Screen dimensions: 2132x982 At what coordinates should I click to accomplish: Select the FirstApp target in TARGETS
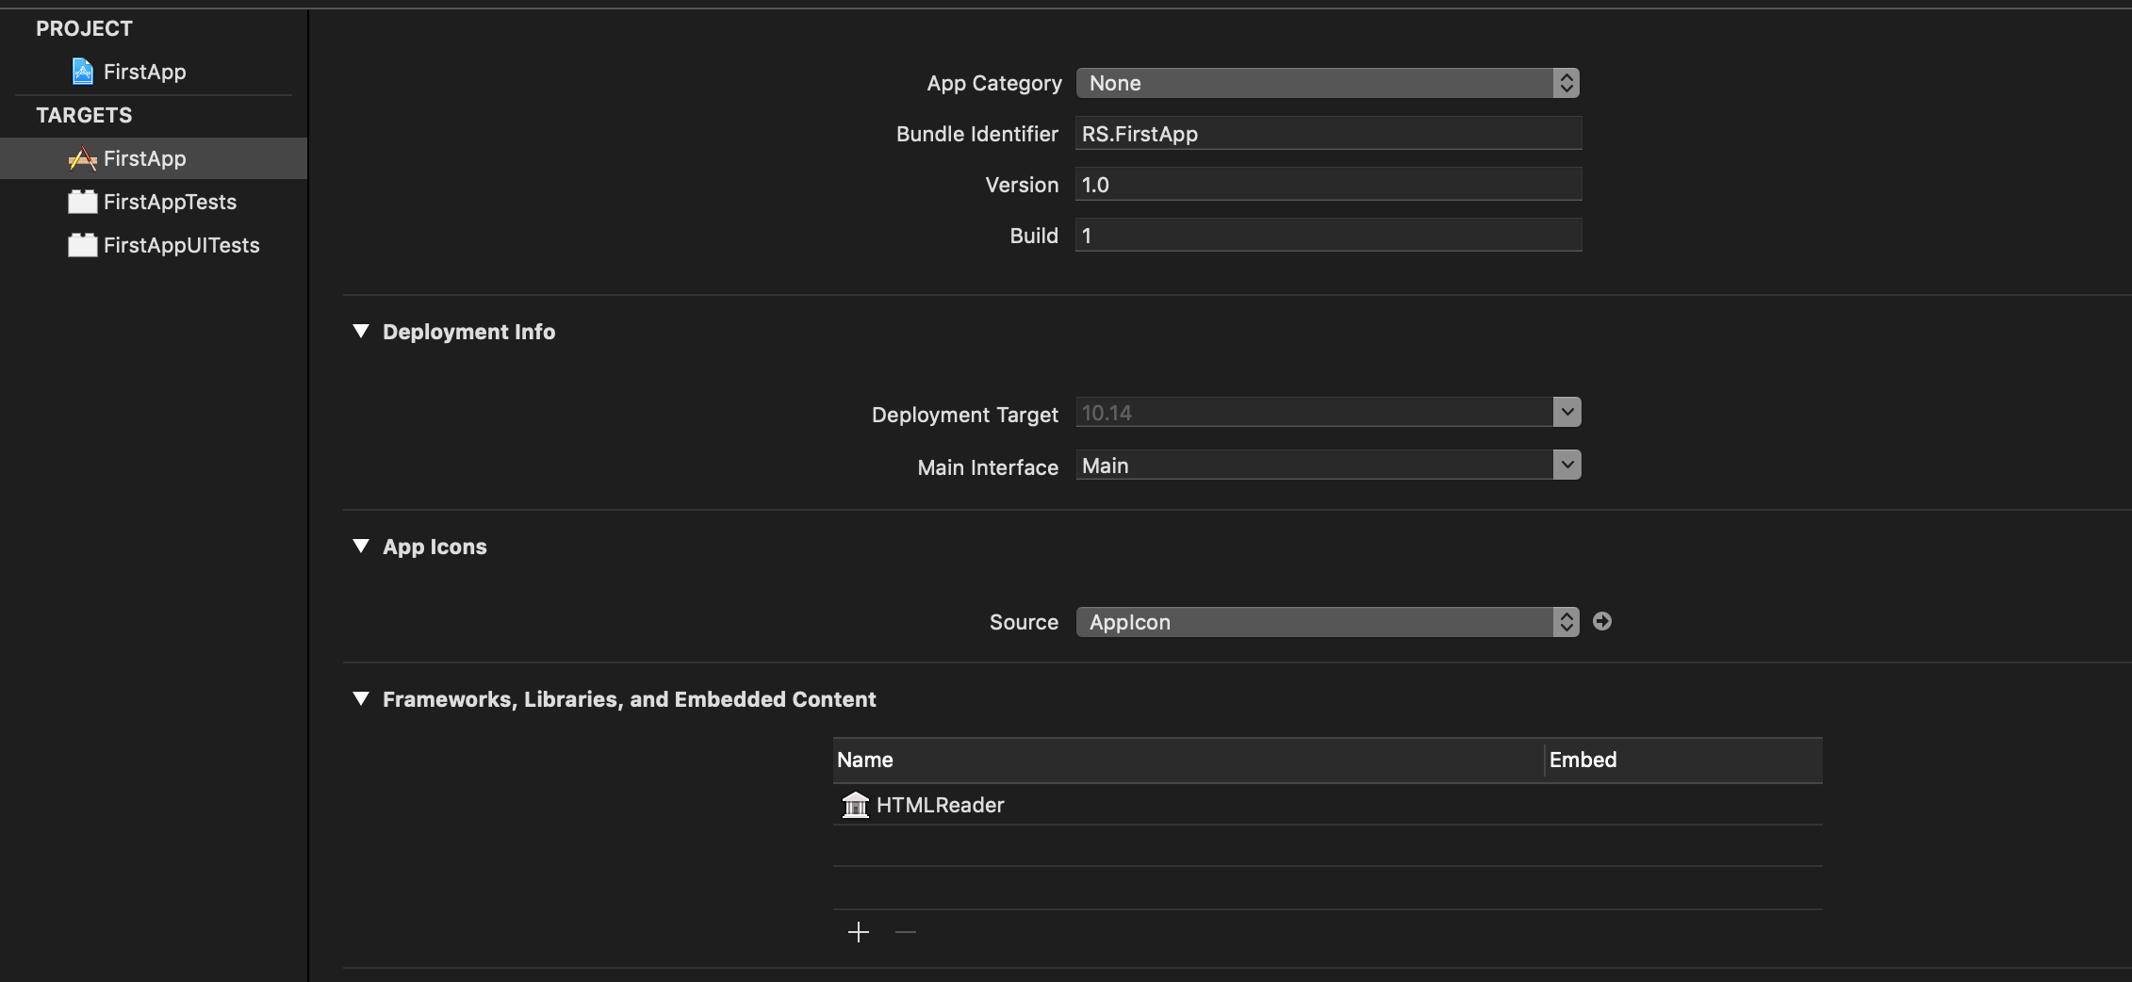pyautogui.click(x=144, y=157)
